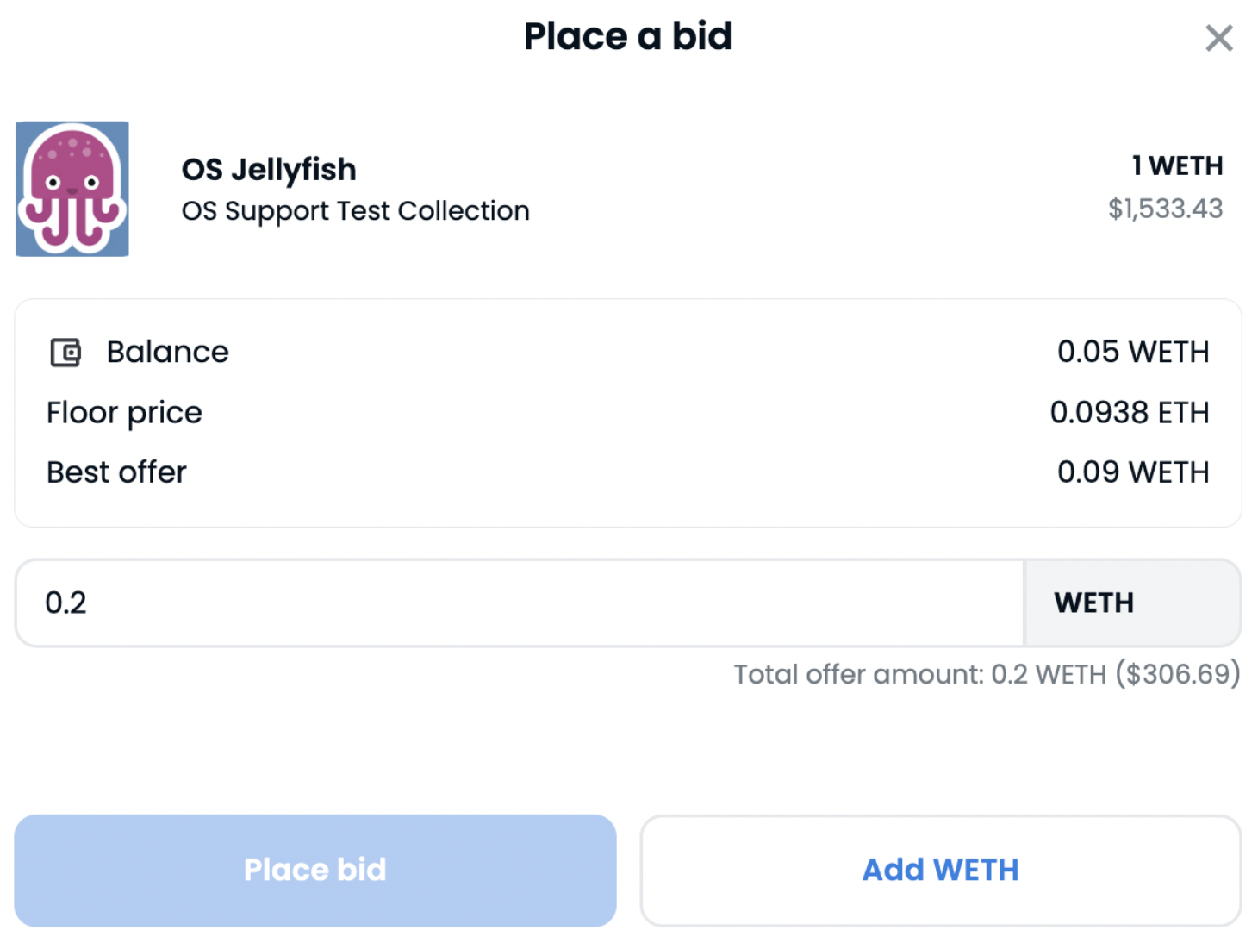Click the 0.2 value in bid field

tap(65, 603)
